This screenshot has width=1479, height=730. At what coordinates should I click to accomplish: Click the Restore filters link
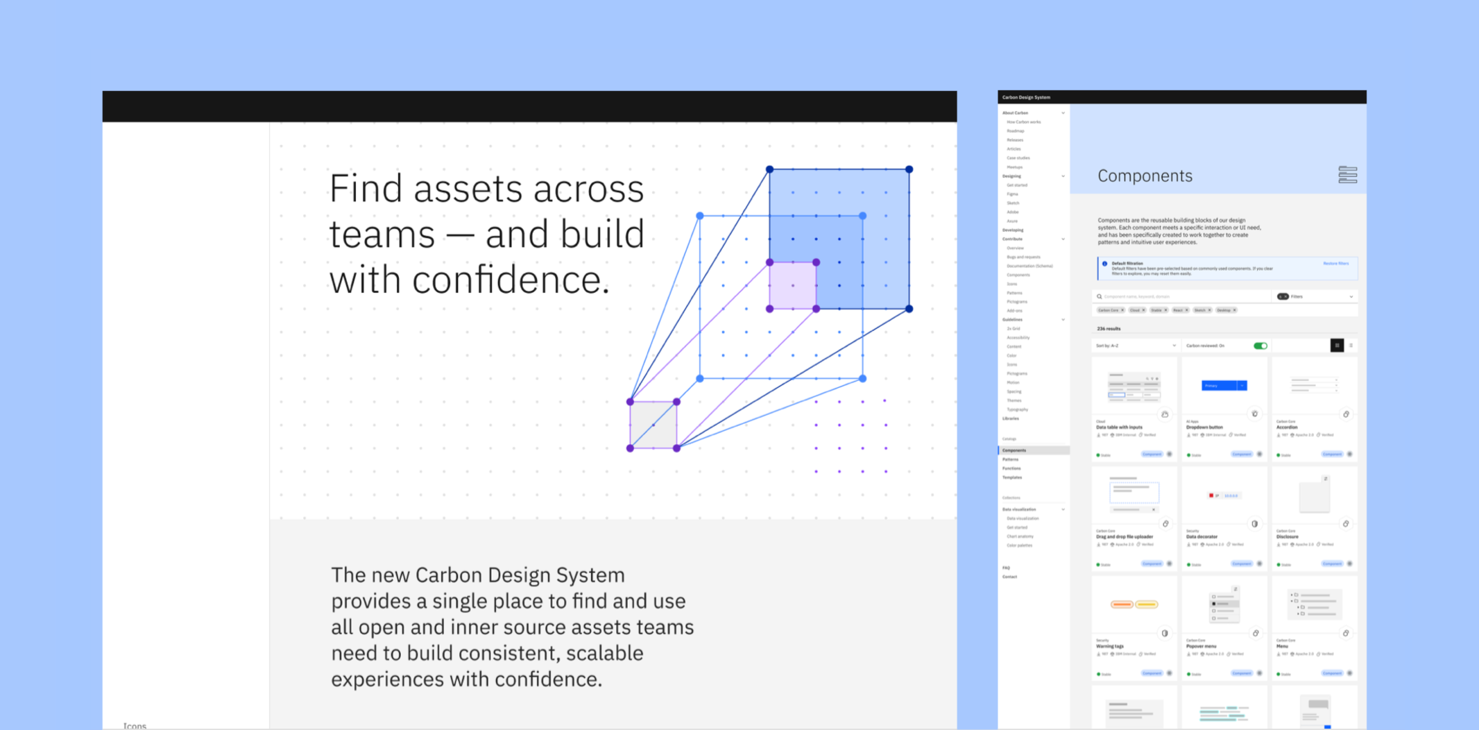tap(1335, 264)
